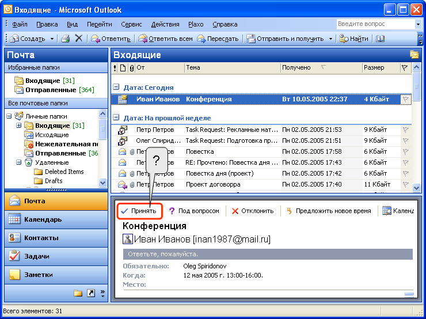Viewport: 426px width, 319px height.
Task: Open the Справка menu
Action: click(225, 24)
